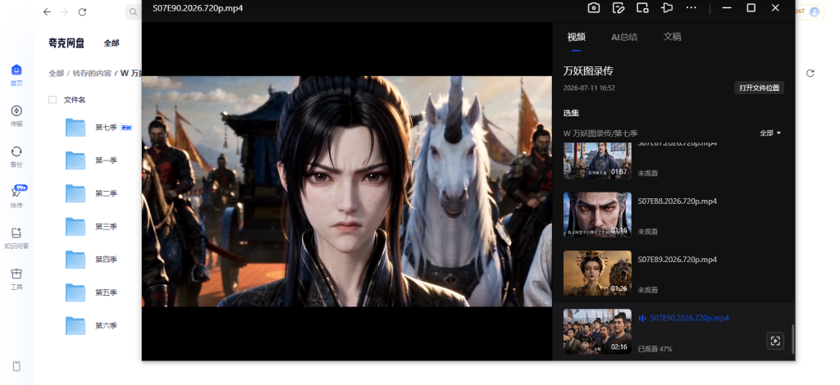Tick the 文件名 select-all checkbox

pos(52,99)
